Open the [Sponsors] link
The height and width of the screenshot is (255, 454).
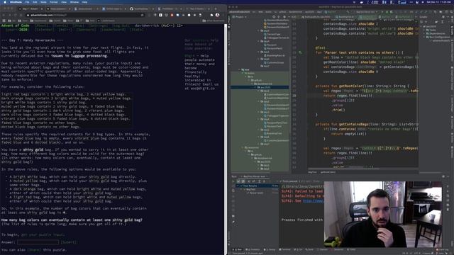tap(86, 30)
